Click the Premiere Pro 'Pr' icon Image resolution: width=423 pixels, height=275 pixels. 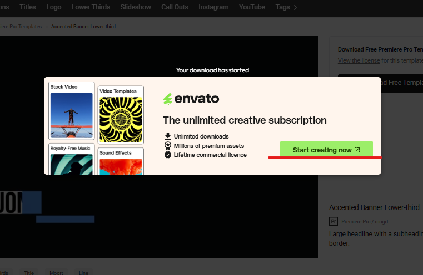(x=334, y=221)
